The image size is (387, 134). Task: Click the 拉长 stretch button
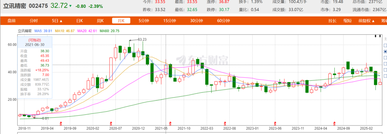click(332, 21)
